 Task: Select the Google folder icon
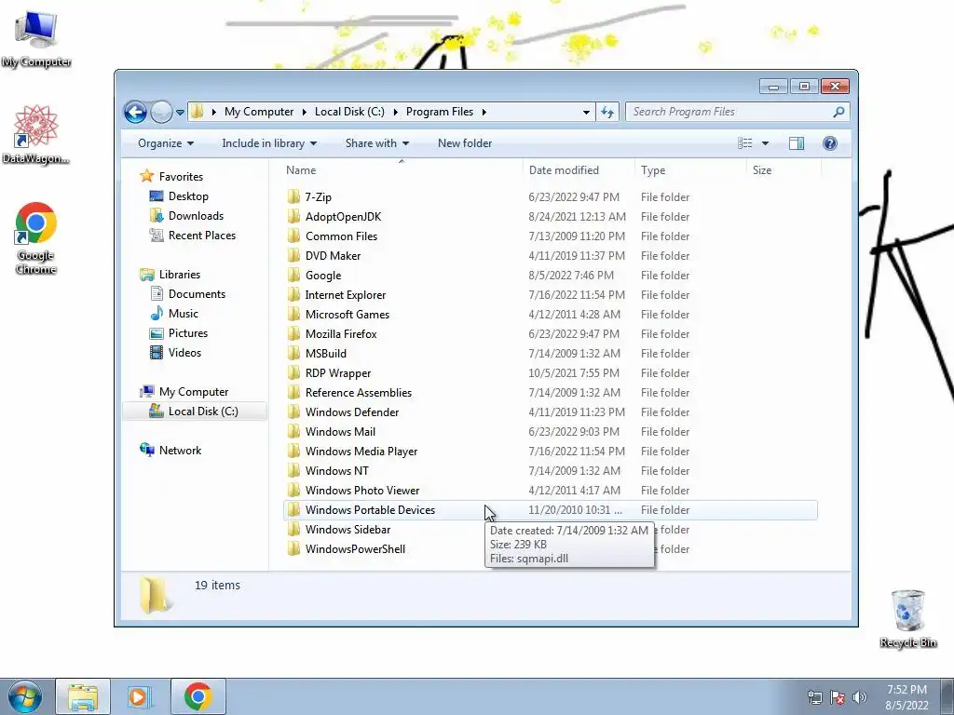[x=293, y=275]
